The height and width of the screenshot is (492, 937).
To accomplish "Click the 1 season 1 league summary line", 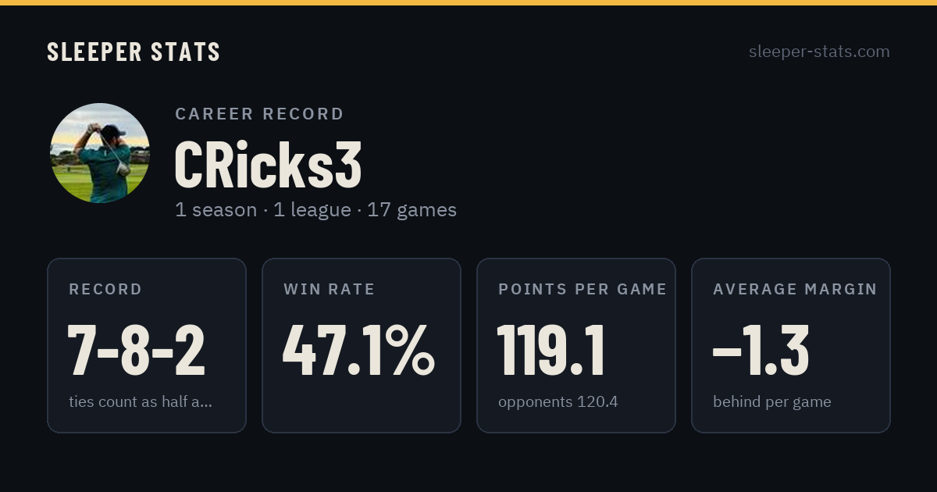I will click(315, 210).
